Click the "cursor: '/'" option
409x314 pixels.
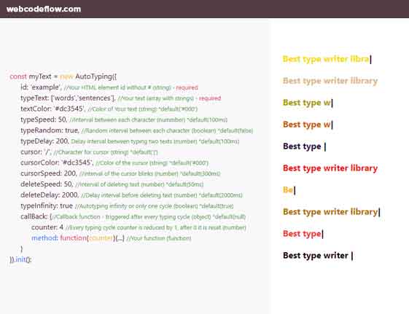tap(36, 152)
